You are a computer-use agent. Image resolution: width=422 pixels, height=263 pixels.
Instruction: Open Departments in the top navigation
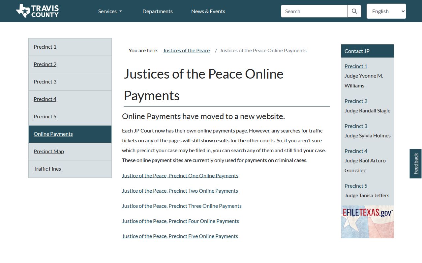tap(158, 11)
